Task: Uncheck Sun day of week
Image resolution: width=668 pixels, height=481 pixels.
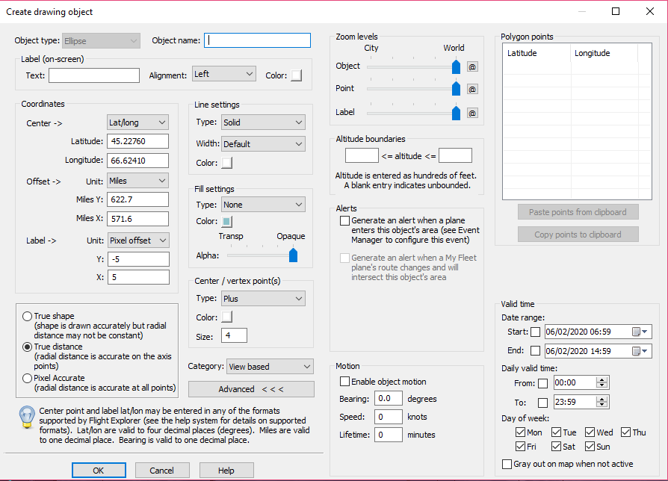Action: coord(590,447)
